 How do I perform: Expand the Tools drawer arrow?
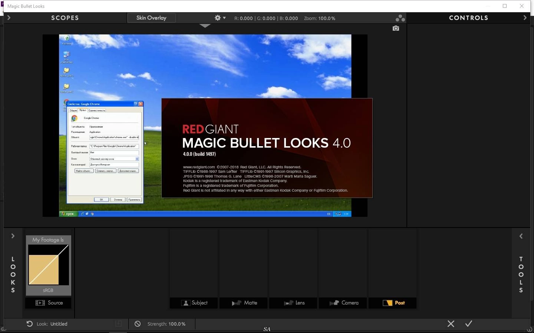coord(521,236)
